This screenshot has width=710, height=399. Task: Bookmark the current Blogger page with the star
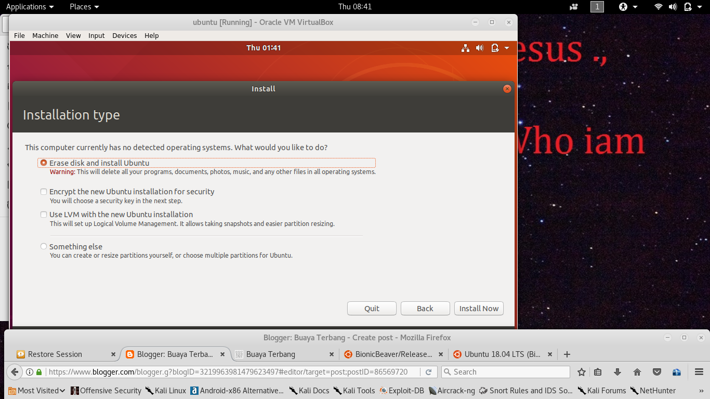[581, 371]
